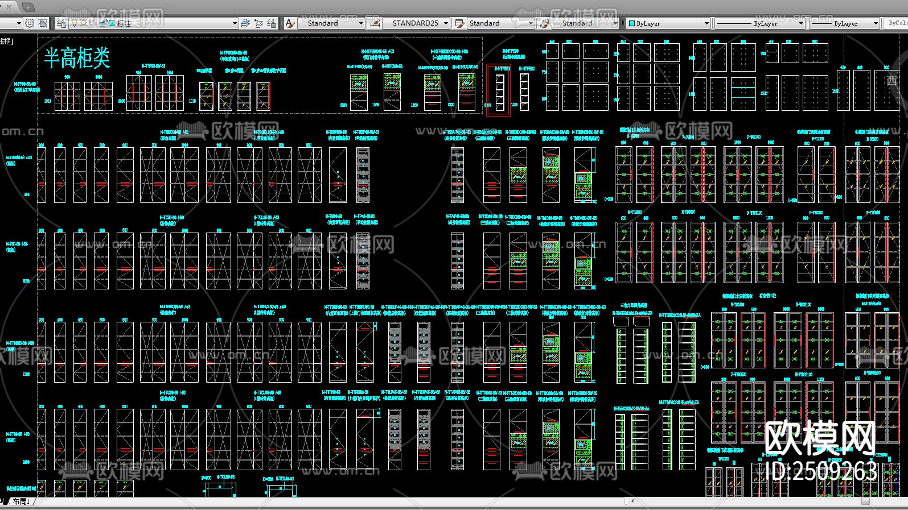Open the Layer States Manager icon
This screenshot has height=510, width=908.
click(272, 23)
